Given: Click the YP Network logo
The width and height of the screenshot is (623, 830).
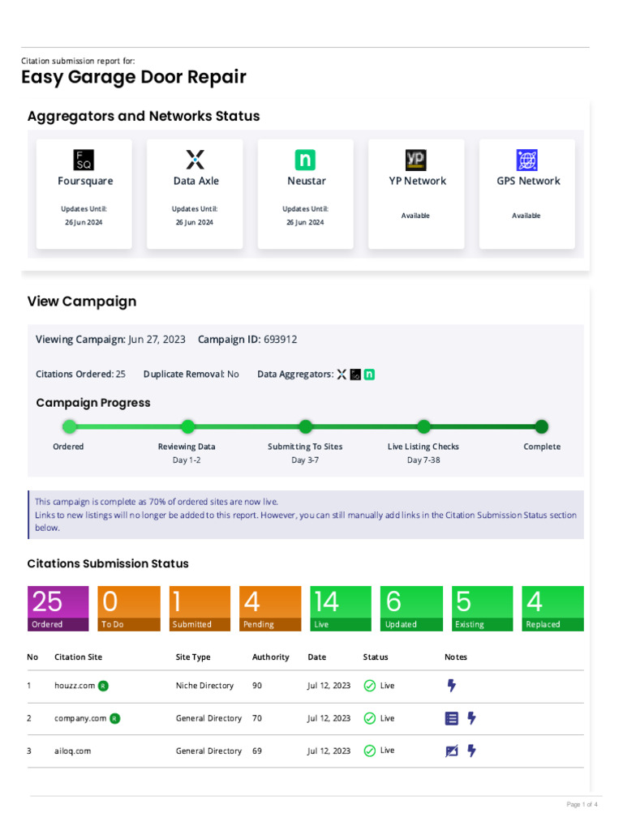Looking at the screenshot, I should point(416,160).
